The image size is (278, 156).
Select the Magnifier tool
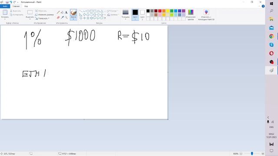click(x=66, y=17)
